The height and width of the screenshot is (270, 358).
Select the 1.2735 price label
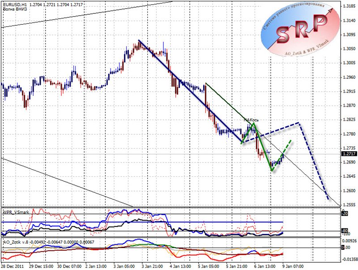coord(349,148)
